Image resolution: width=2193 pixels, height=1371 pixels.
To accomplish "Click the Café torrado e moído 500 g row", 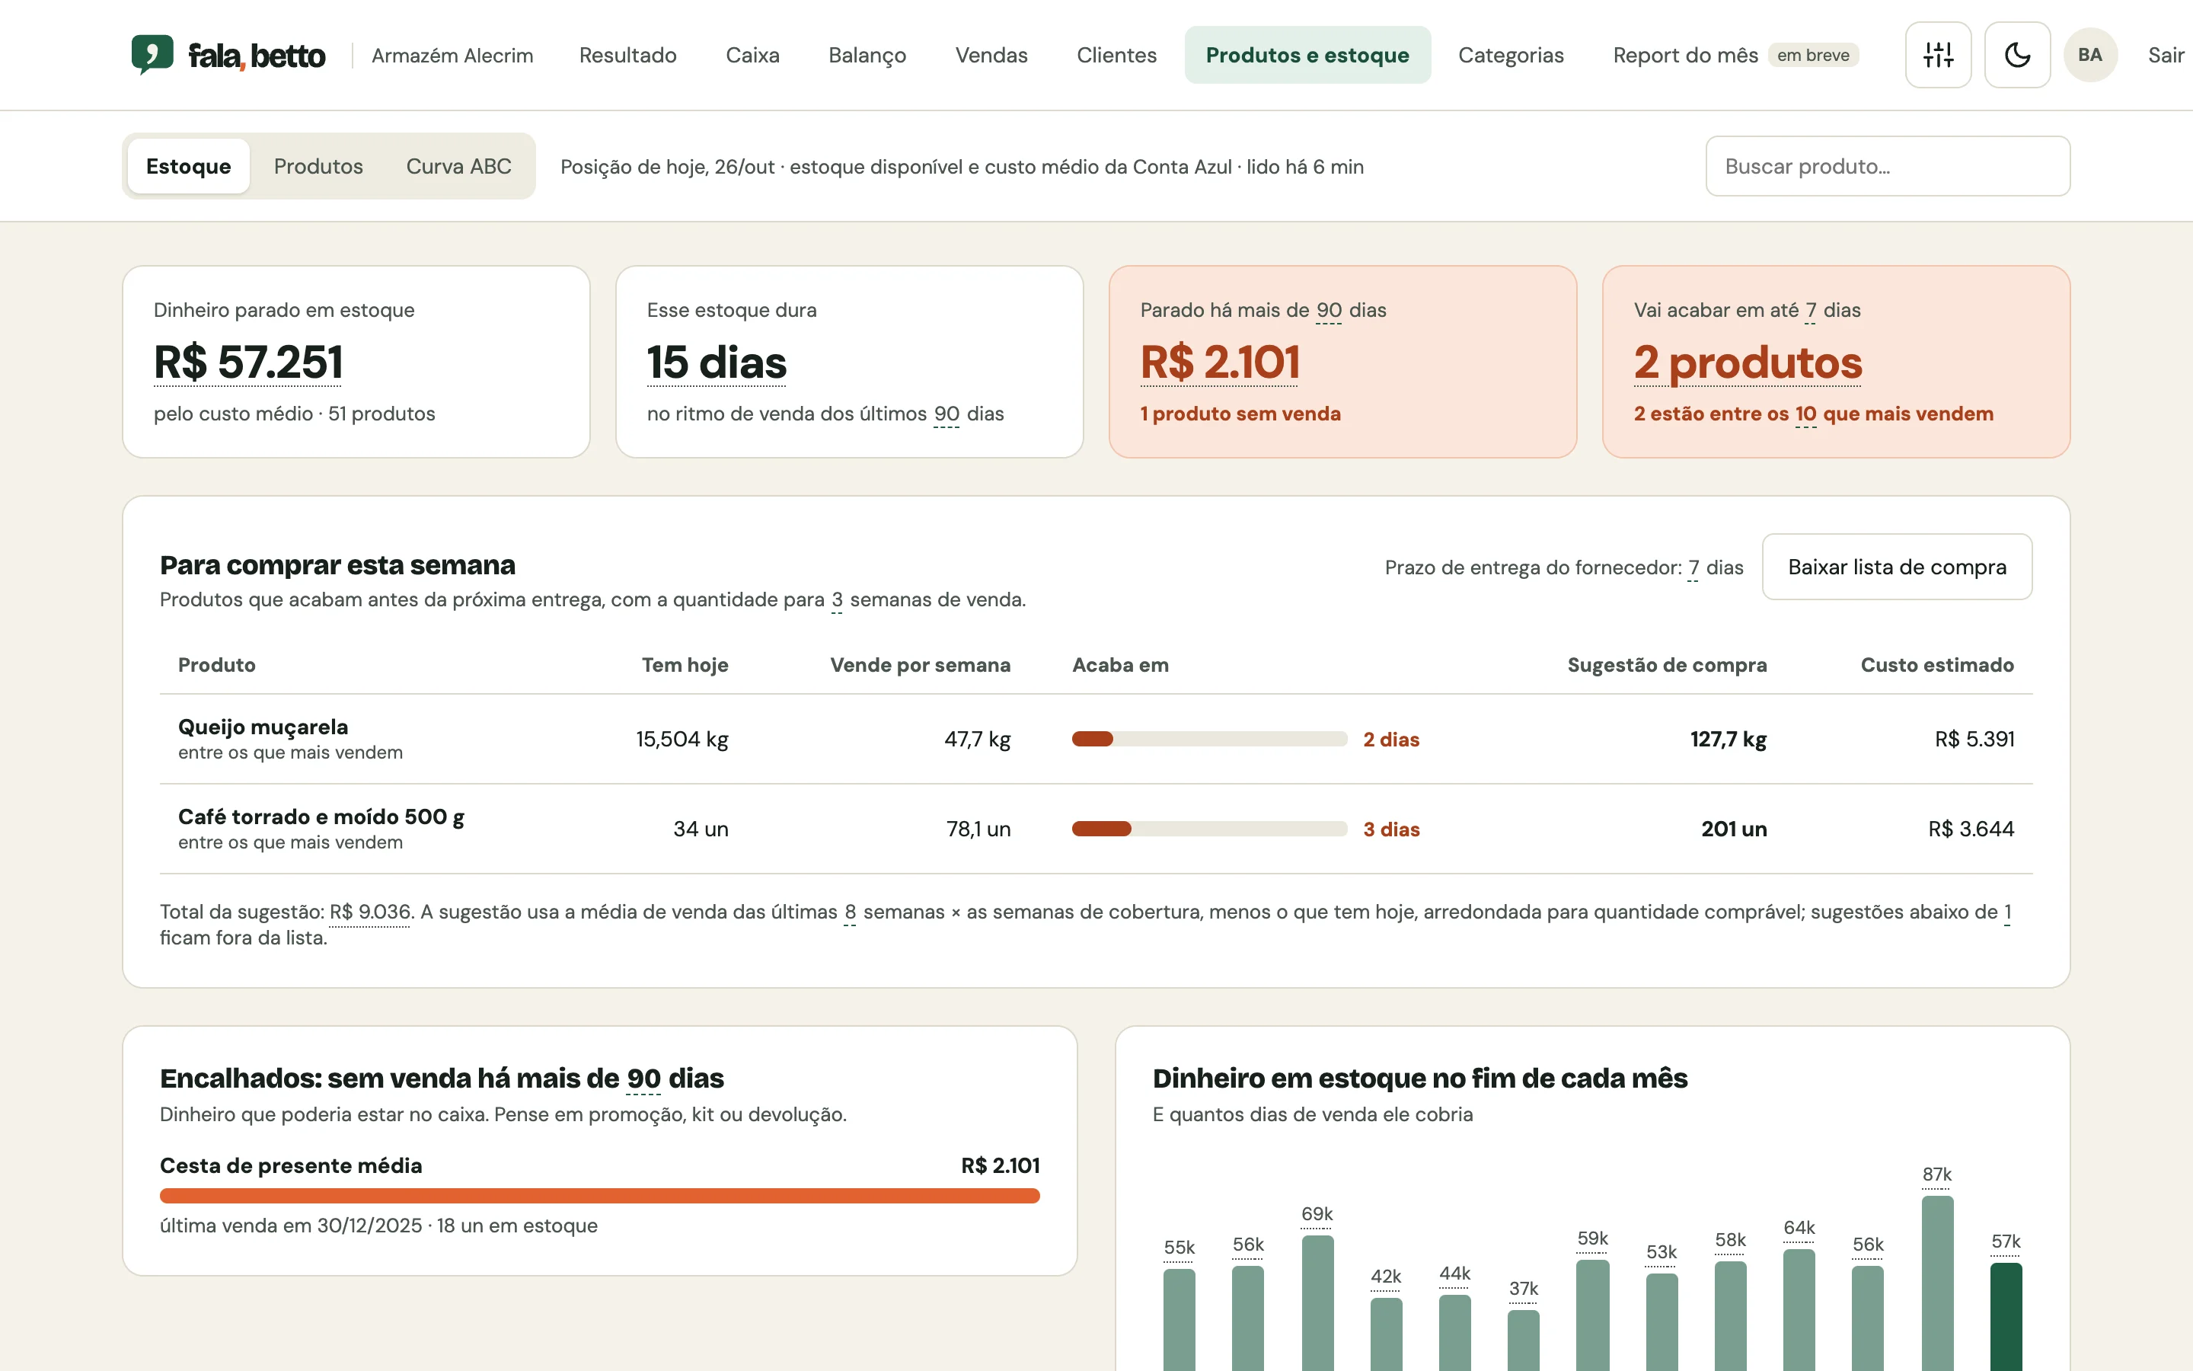I will click(x=1096, y=829).
